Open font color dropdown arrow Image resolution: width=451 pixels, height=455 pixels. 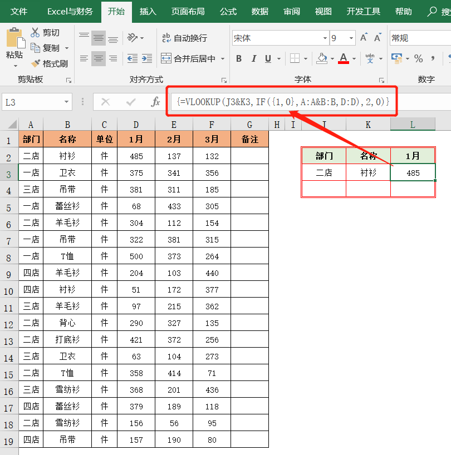(354, 59)
